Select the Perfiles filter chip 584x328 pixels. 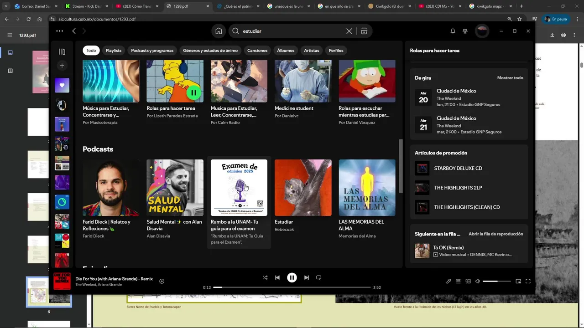click(336, 50)
